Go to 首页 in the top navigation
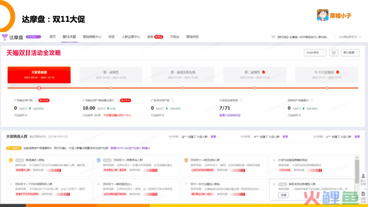Image resolution: width=368 pixels, height=207 pixels. pyautogui.click(x=53, y=37)
